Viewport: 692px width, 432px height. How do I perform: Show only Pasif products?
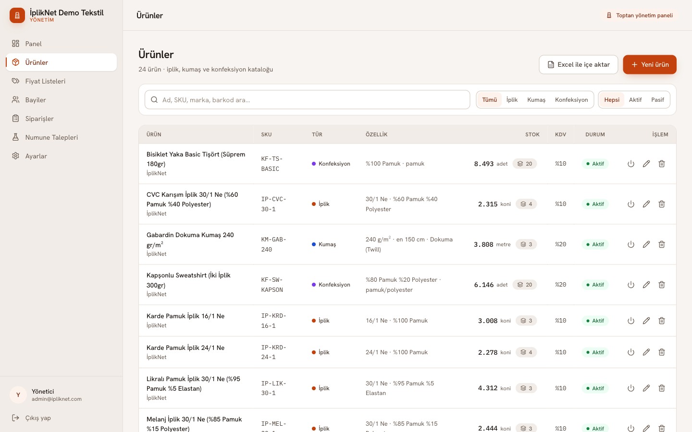click(x=657, y=100)
